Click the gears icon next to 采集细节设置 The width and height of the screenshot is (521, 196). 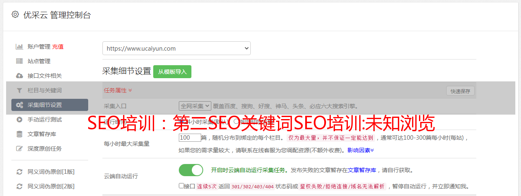pyautogui.click(x=19, y=105)
